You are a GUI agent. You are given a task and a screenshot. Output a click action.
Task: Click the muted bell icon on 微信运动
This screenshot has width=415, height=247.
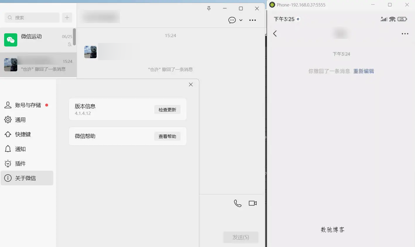click(70, 44)
